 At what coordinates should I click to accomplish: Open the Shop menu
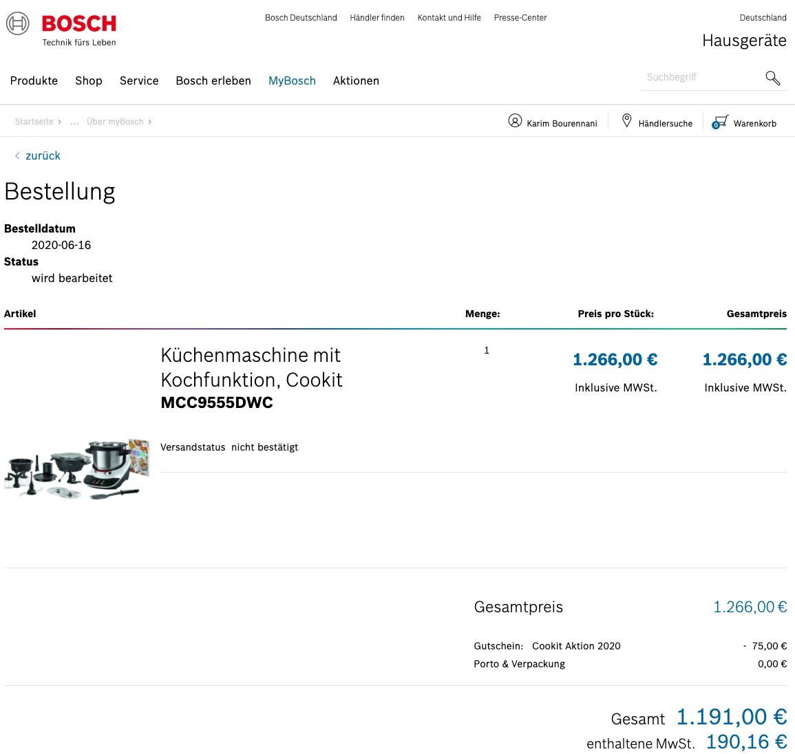click(89, 80)
